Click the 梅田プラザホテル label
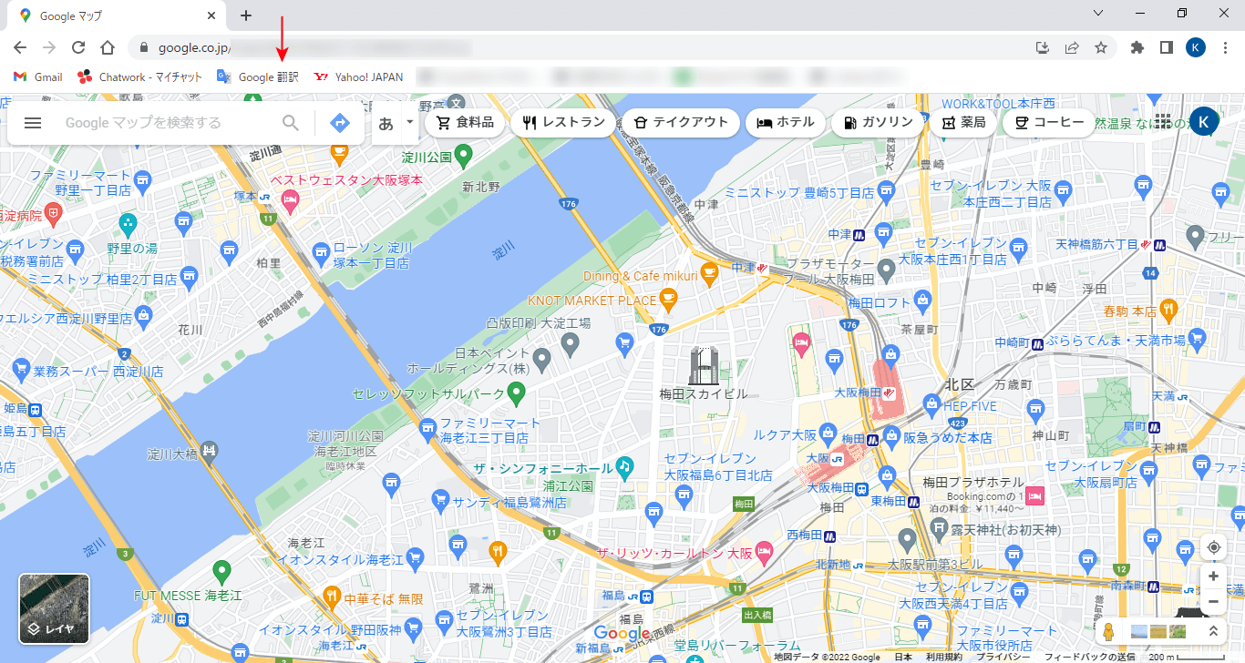 pyautogui.click(x=972, y=482)
